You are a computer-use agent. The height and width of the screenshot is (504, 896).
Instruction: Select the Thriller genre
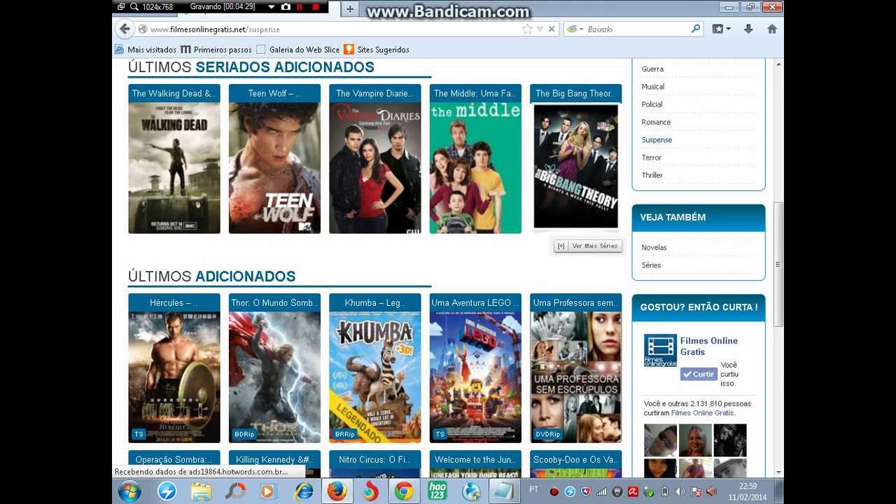click(652, 175)
